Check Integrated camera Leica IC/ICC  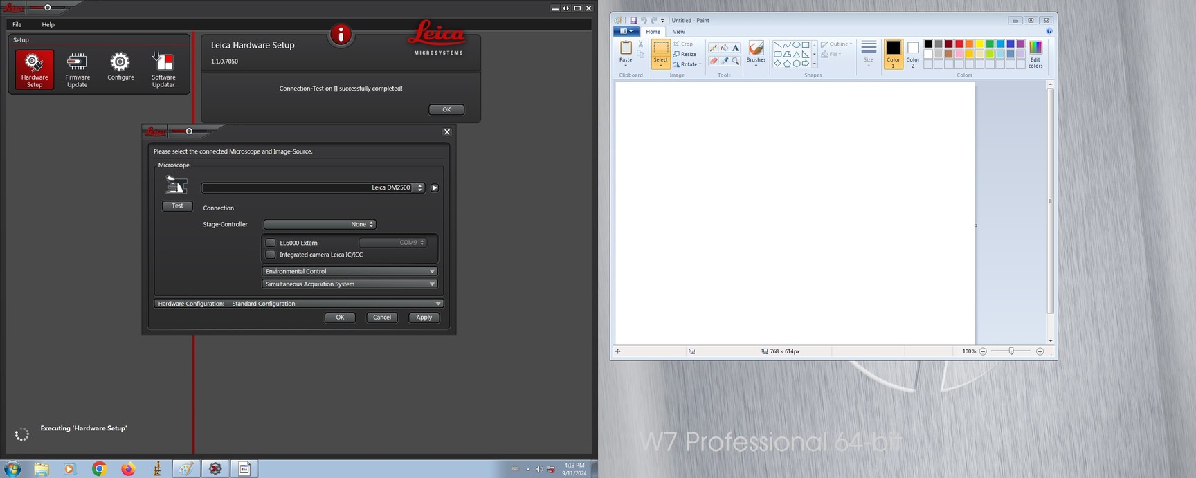click(x=271, y=255)
